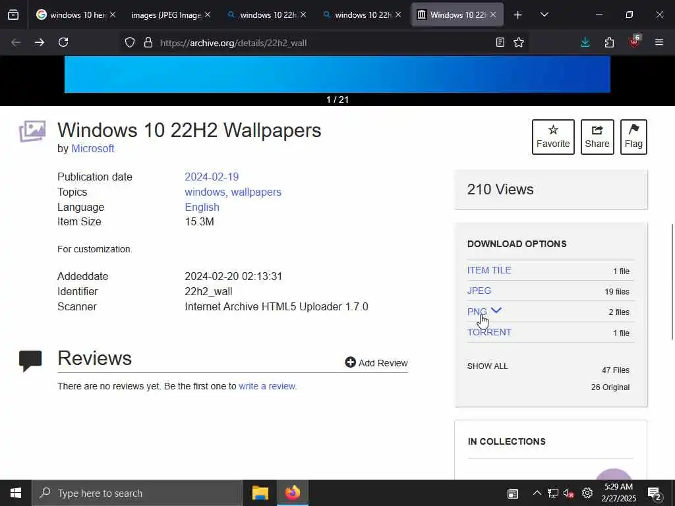Open the Windows Start menu
675x506 pixels.
click(16, 493)
